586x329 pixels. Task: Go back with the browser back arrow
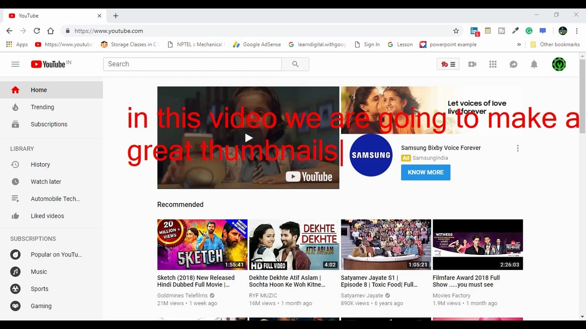pyautogui.click(x=9, y=31)
